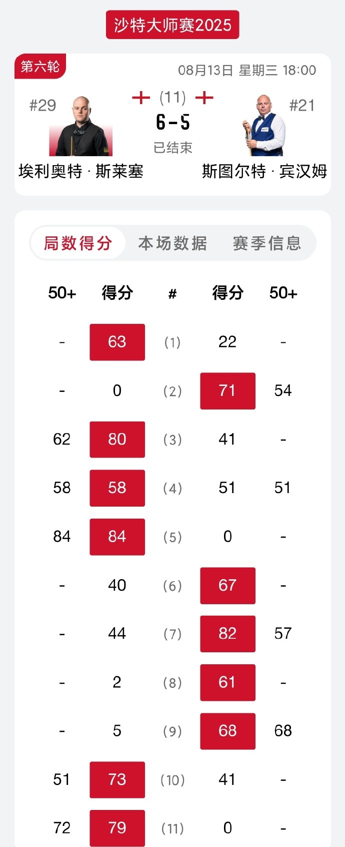This screenshot has width=345, height=847.
Task: Tap the 6-5 final match score
Action: pos(172,122)
